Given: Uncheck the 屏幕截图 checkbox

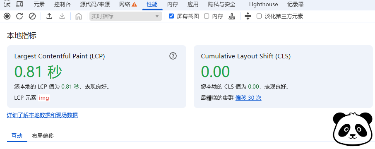Looking at the screenshot, I should pos(171,16).
